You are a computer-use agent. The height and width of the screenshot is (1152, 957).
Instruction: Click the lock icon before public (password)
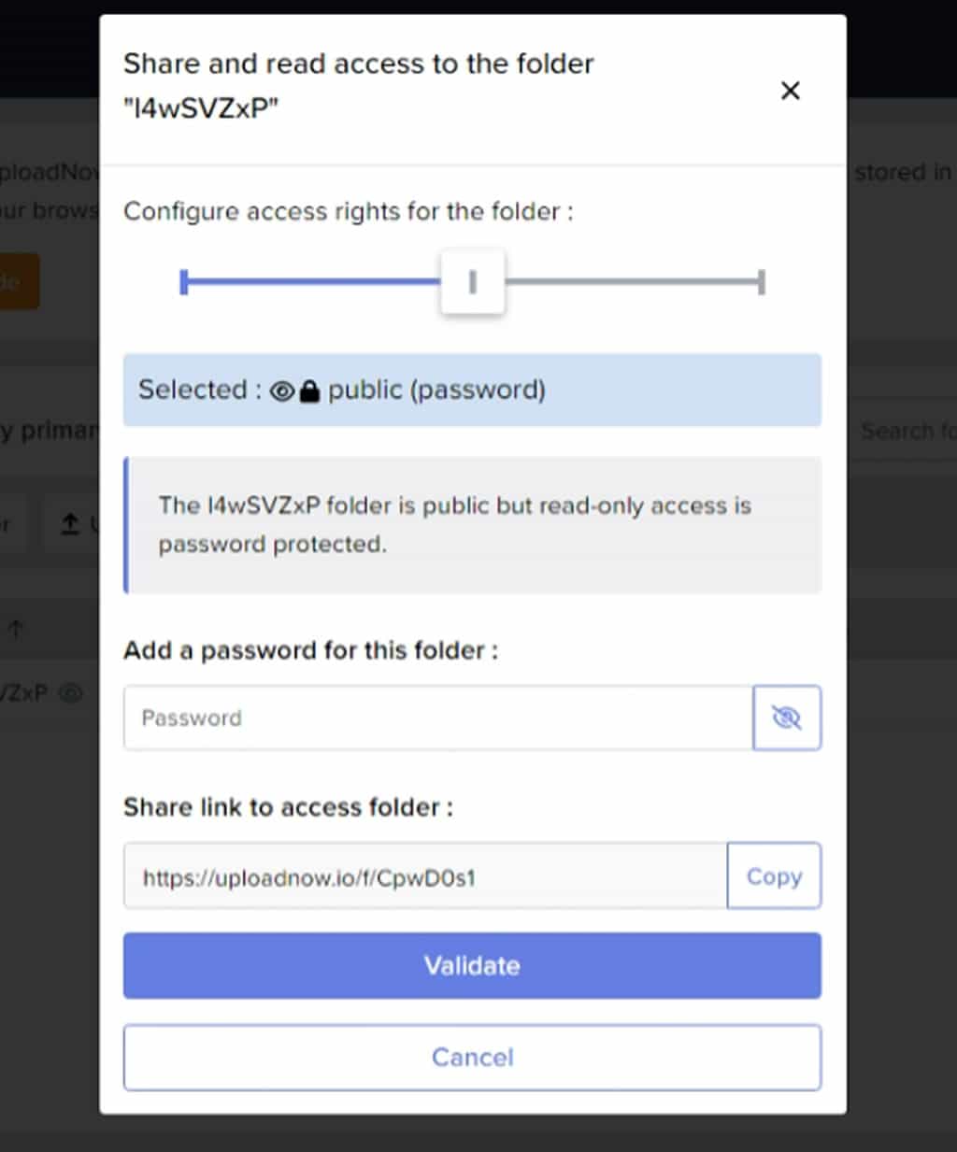309,391
